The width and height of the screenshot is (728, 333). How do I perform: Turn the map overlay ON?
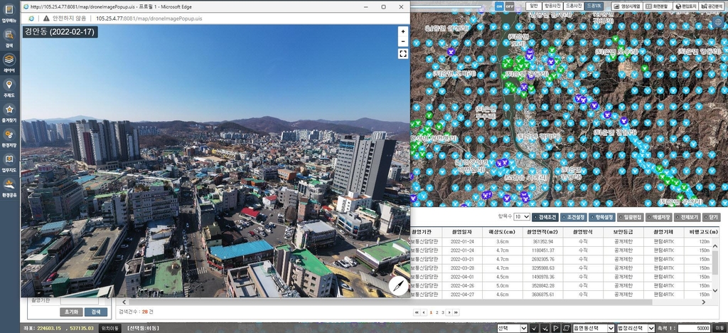[x=499, y=6]
